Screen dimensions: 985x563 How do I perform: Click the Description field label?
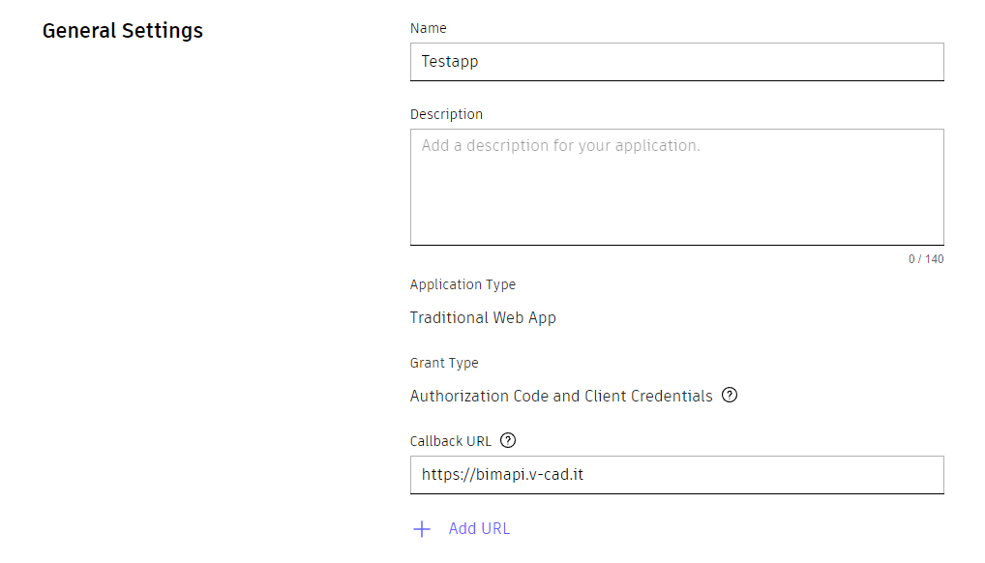[446, 114]
